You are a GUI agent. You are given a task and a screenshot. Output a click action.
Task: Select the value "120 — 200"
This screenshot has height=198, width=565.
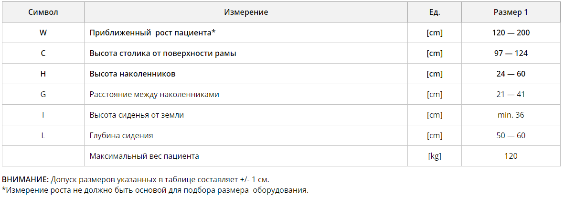tap(511, 33)
